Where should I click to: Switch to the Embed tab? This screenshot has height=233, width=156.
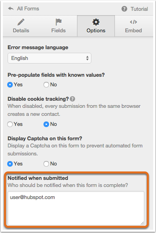tap(134, 26)
